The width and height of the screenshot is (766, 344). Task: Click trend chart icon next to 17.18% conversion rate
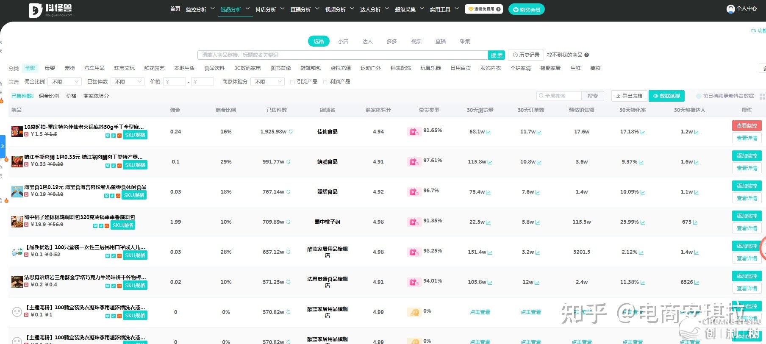643,132
